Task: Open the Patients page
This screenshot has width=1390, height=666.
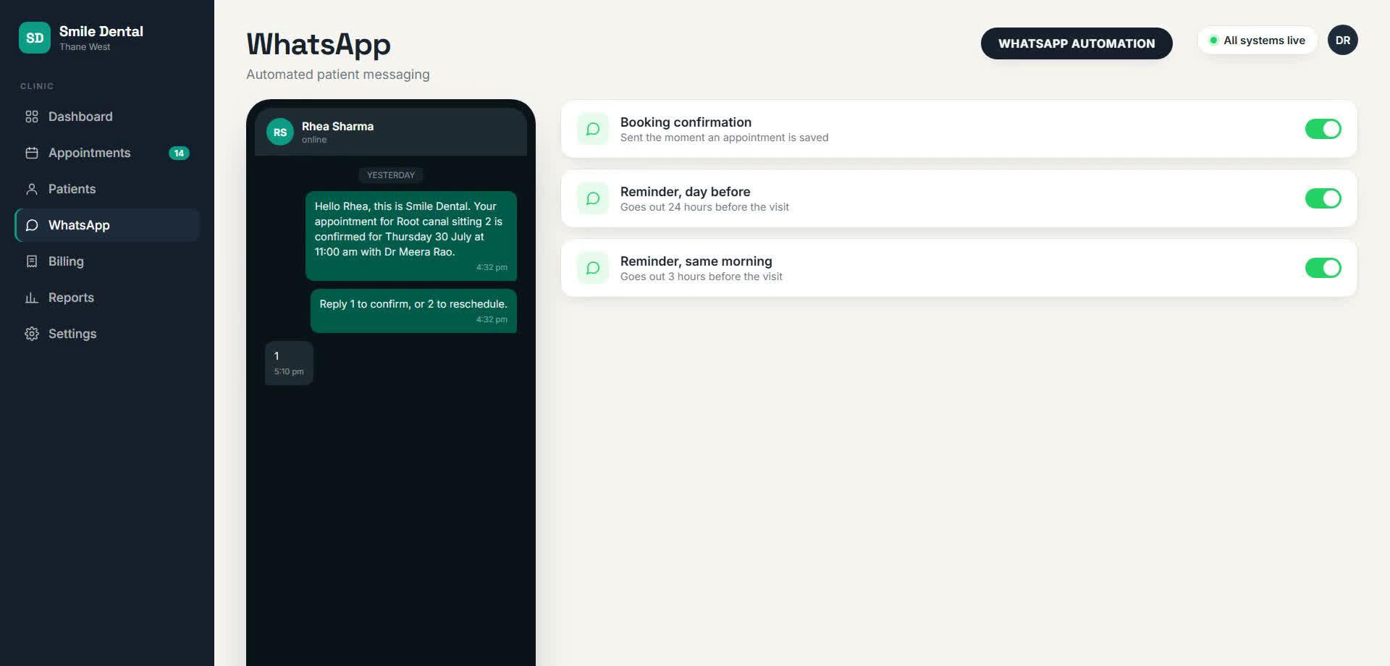Action: pyautogui.click(x=107, y=189)
